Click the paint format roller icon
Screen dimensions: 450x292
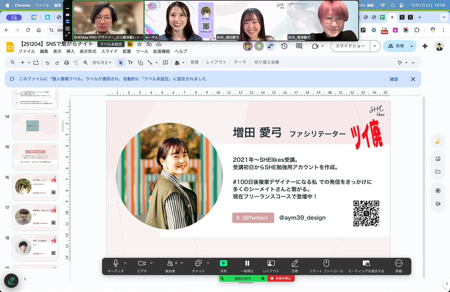point(76,63)
